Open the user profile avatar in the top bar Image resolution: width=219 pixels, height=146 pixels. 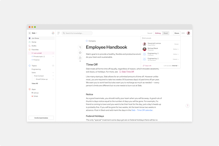188,33
